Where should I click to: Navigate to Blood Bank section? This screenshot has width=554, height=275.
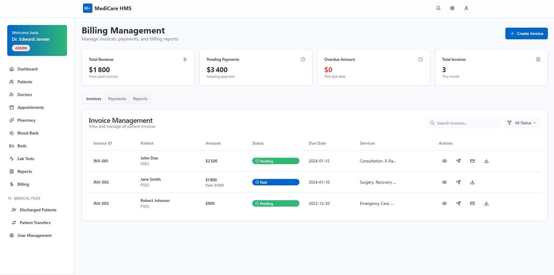coord(37,133)
